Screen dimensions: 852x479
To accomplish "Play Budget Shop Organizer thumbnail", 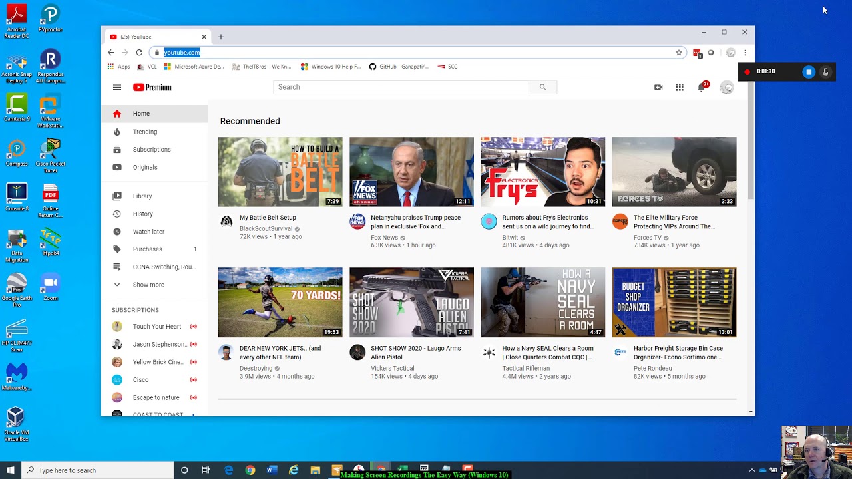I will [x=674, y=303].
